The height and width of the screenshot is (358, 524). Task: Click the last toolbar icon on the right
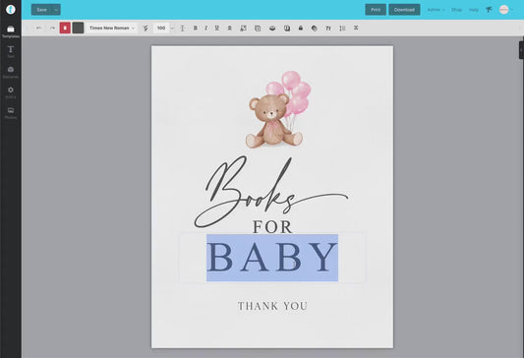pyautogui.click(x=356, y=29)
